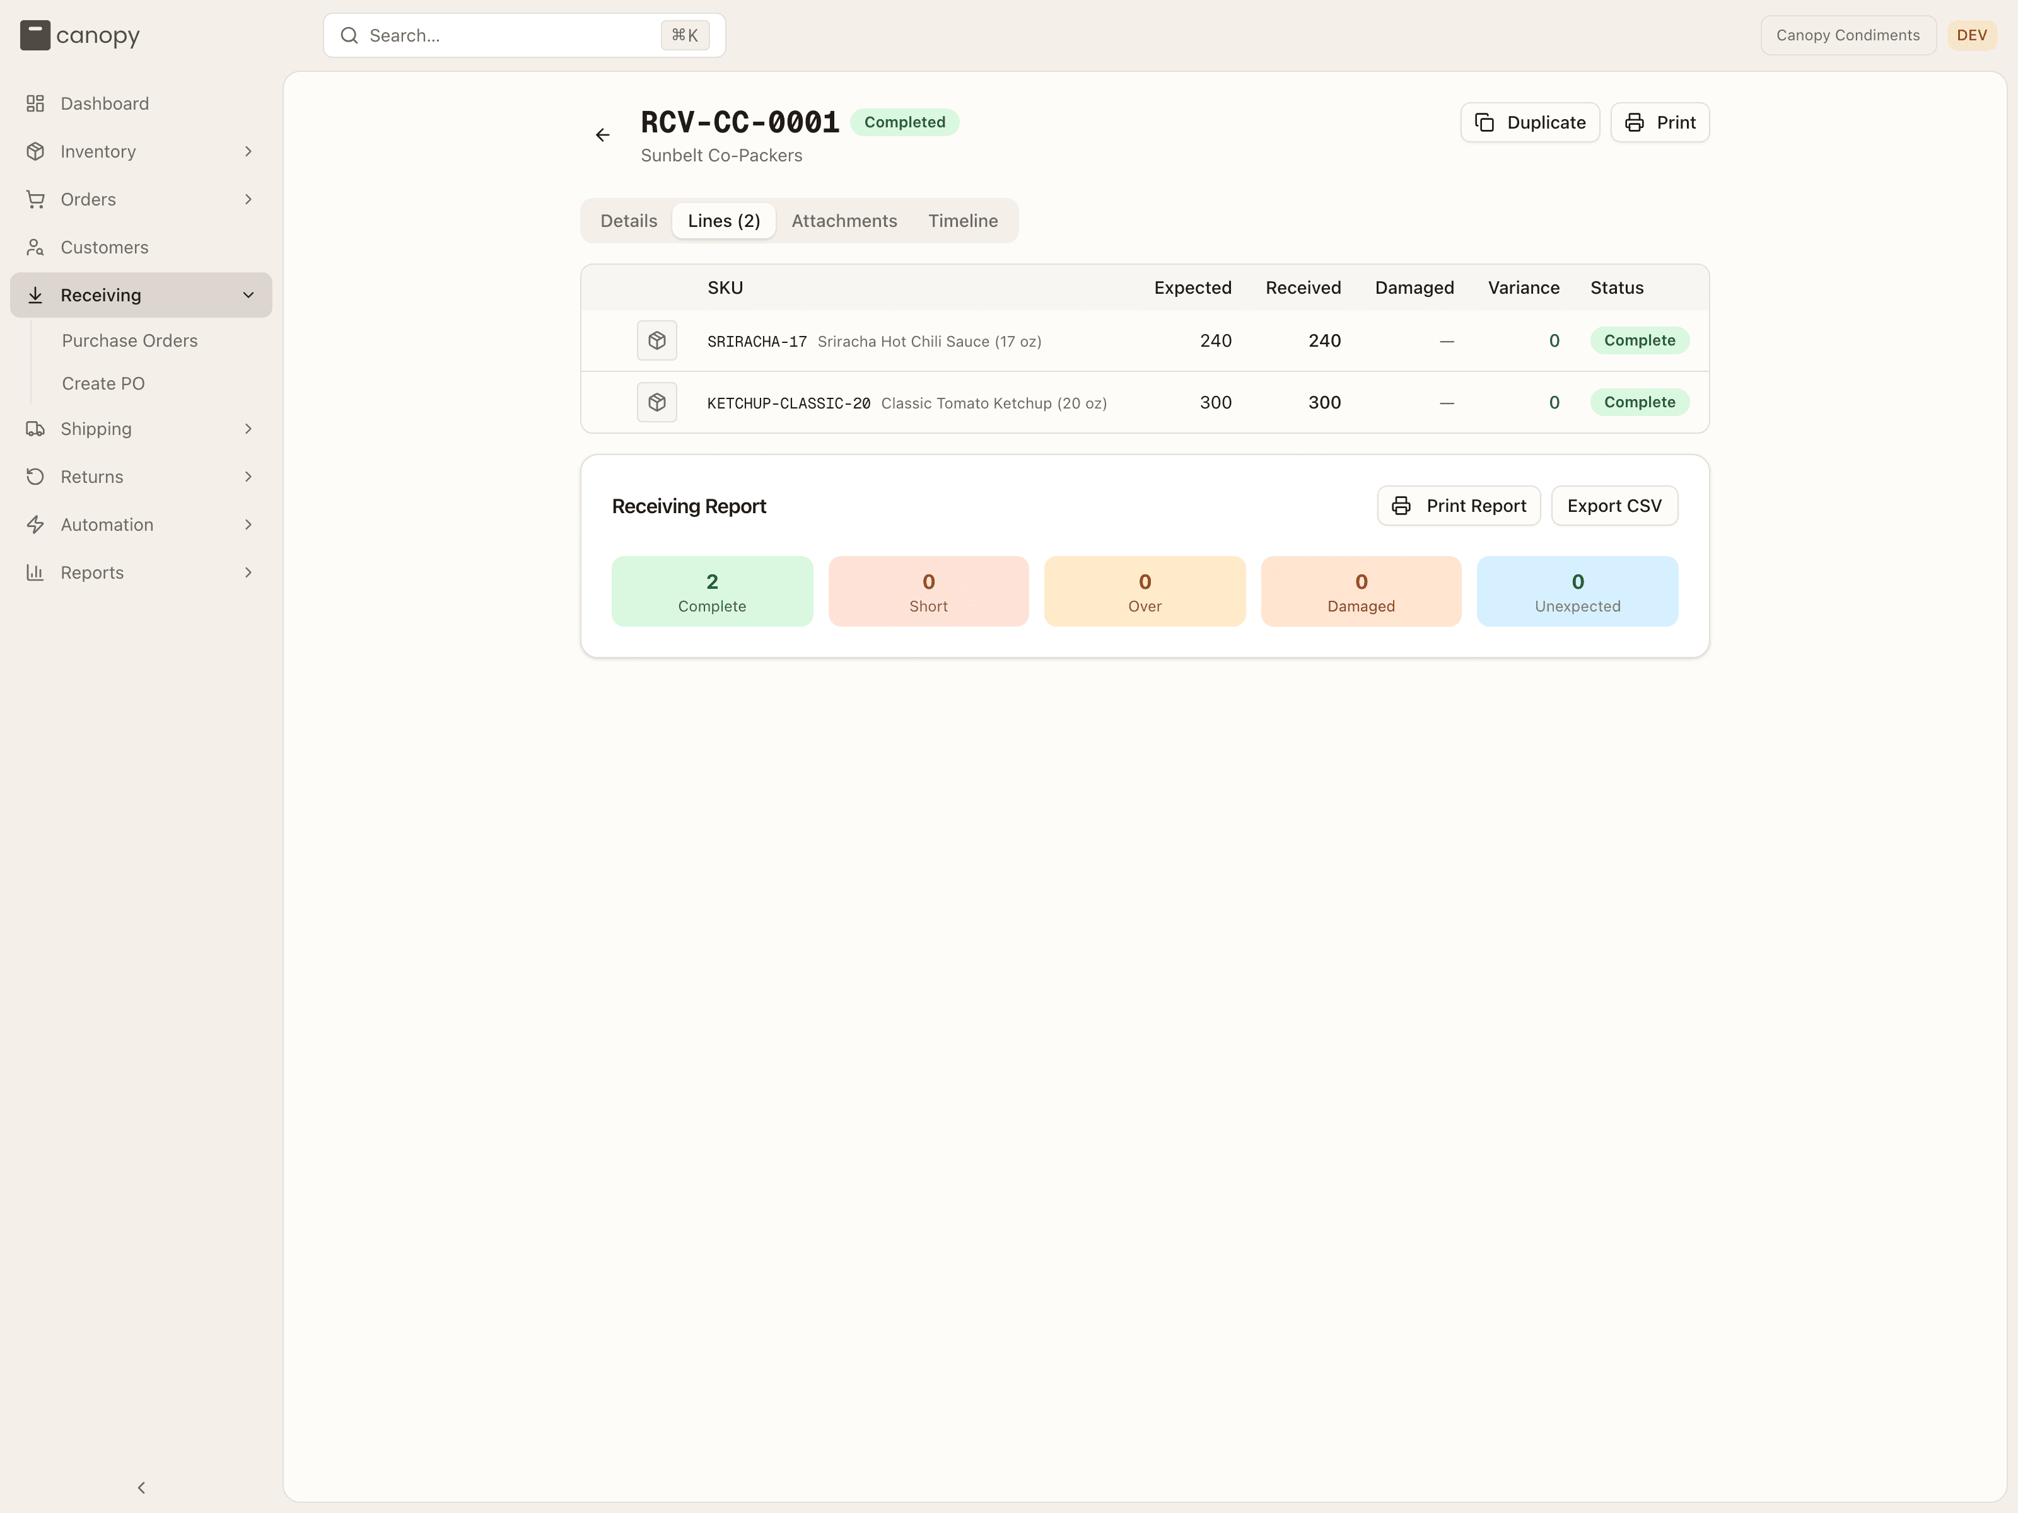Open the Attachments tab
This screenshot has height=1513, width=2018.
point(844,221)
